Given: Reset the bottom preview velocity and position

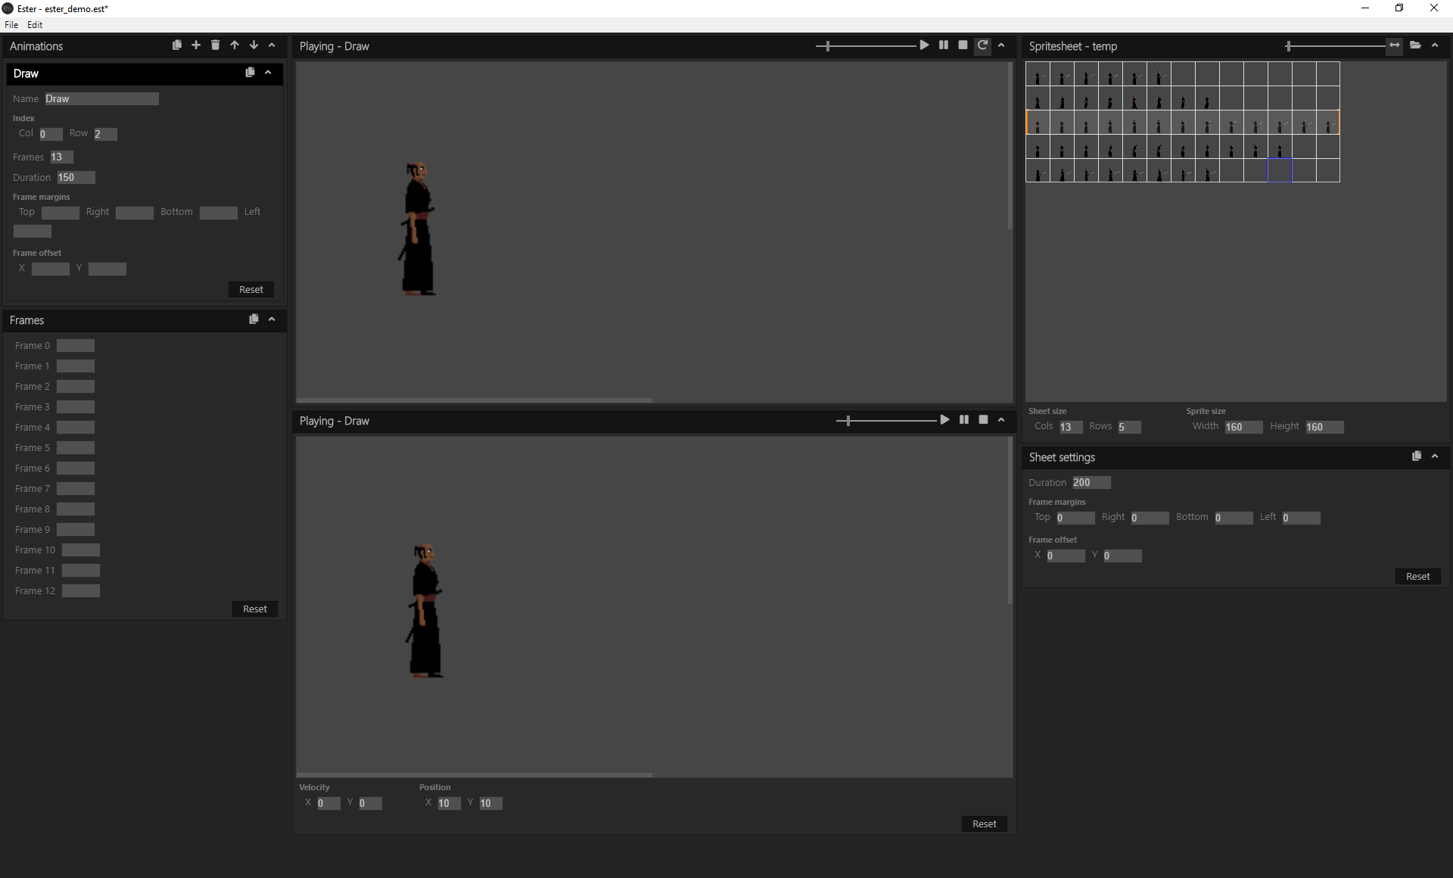Looking at the screenshot, I should (x=985, y=824).
